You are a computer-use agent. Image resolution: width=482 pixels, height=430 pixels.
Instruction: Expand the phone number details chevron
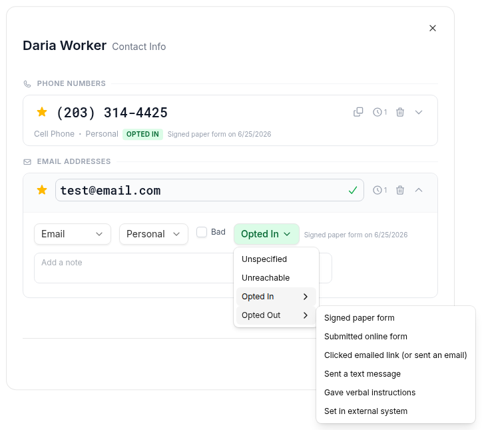(x=419, y=112)
